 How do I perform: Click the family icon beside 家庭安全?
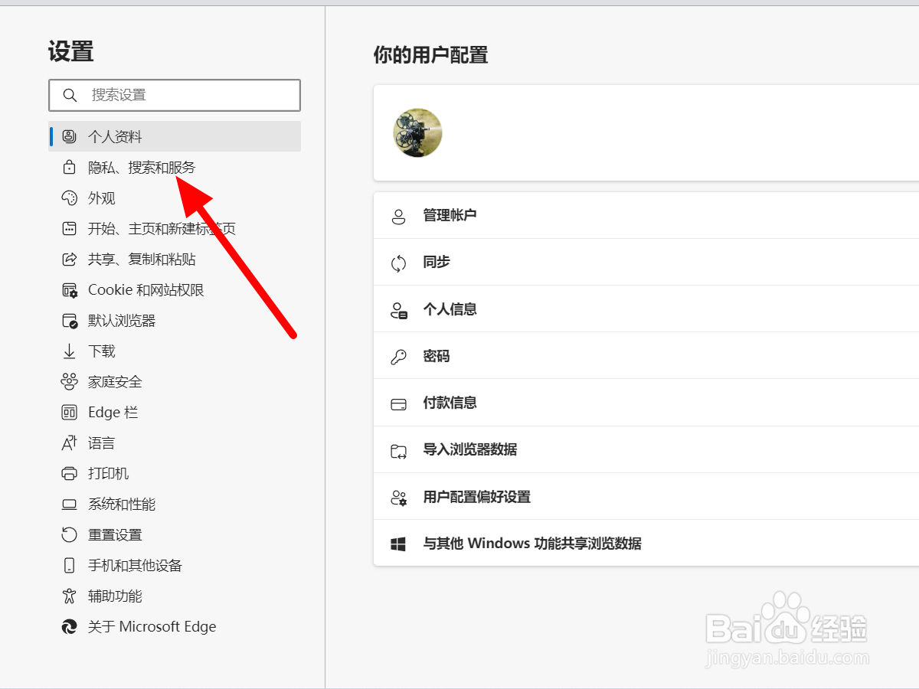pyautogui.click(x=69, y=382)
